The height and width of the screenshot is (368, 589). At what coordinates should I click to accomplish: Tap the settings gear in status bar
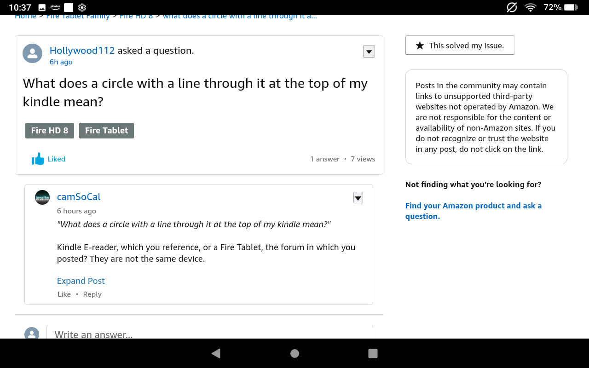pos(82,7)
